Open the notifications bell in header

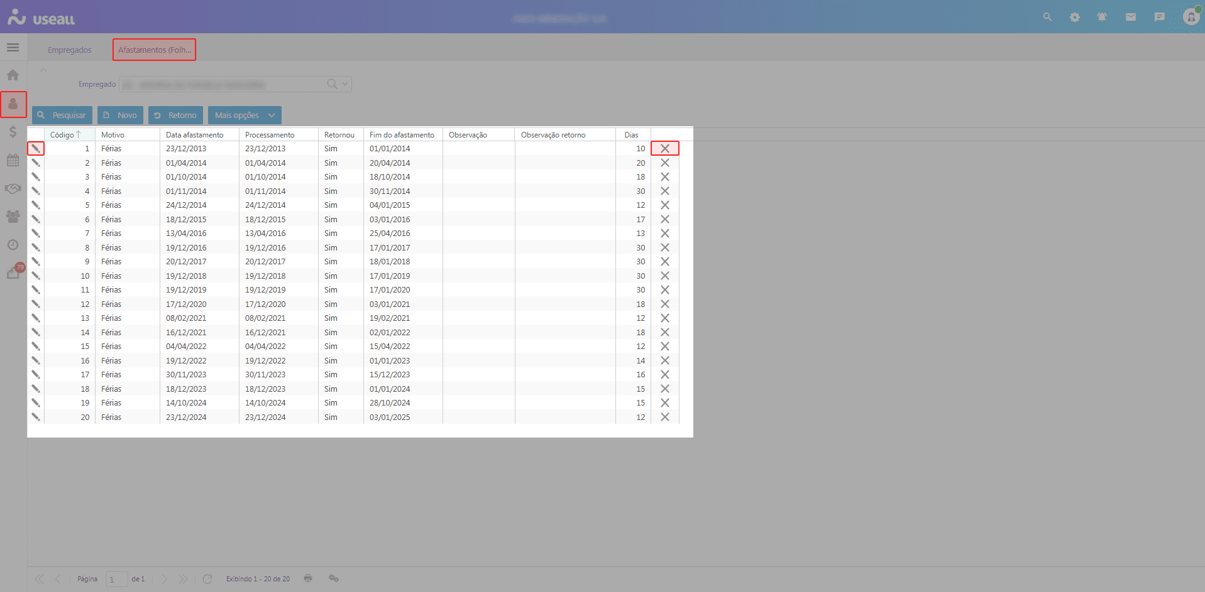point(1102,17)
